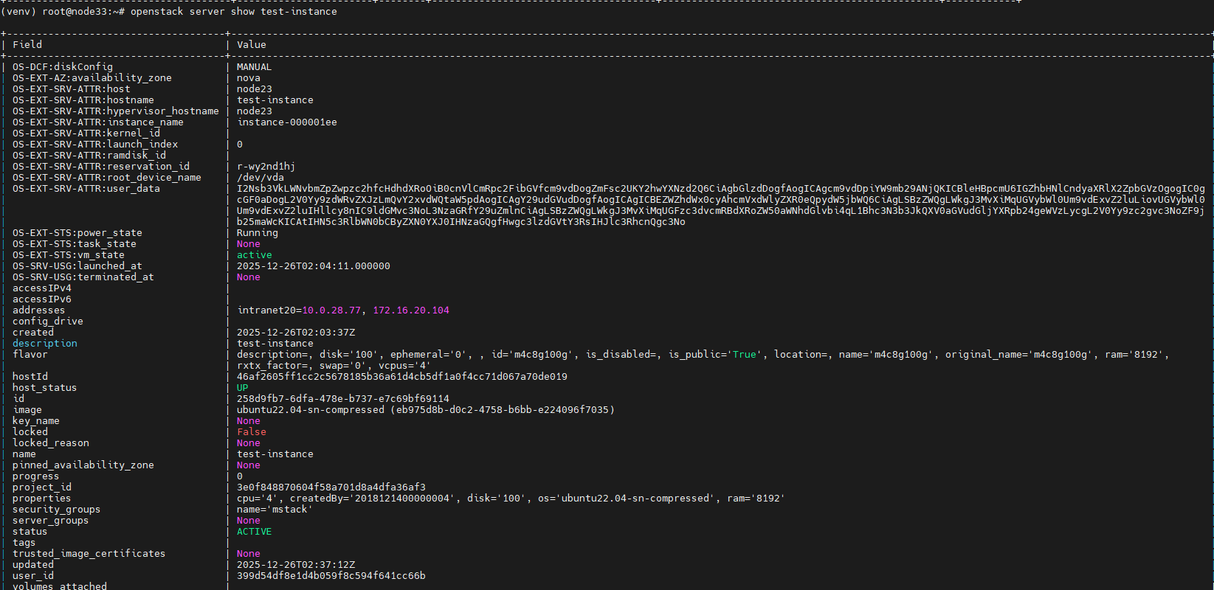Click the 'Value' column header

251,45
